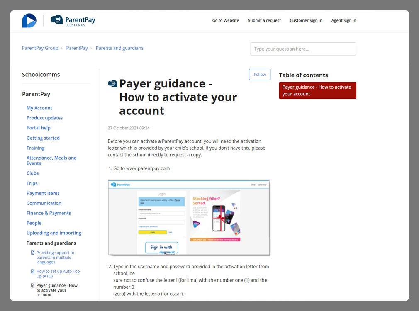419x311 pixels.
Task: Click document icon beside Payer guidance sidebar item
Action: click(x=33, y=285)
